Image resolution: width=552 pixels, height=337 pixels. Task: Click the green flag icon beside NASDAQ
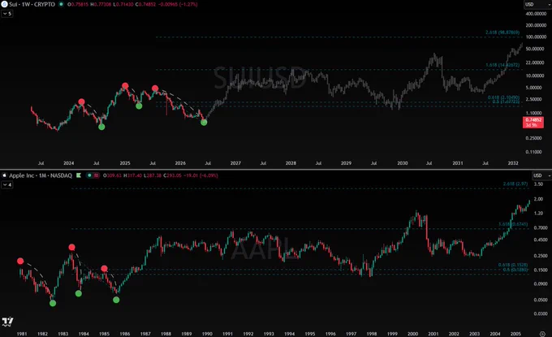(x=79, y=175)
